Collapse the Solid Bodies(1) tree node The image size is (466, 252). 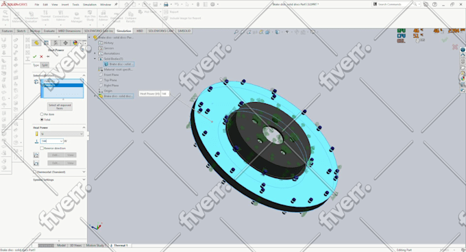click(x=95, y=59)
